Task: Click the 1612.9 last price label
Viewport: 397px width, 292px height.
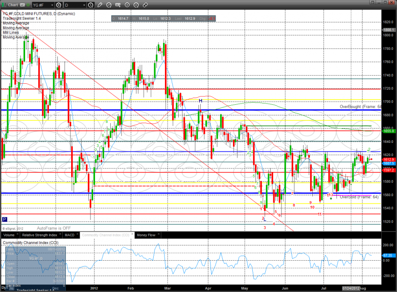Action: tap(388, 159)
